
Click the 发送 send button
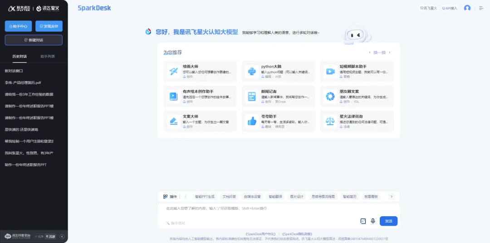(388, 221)
